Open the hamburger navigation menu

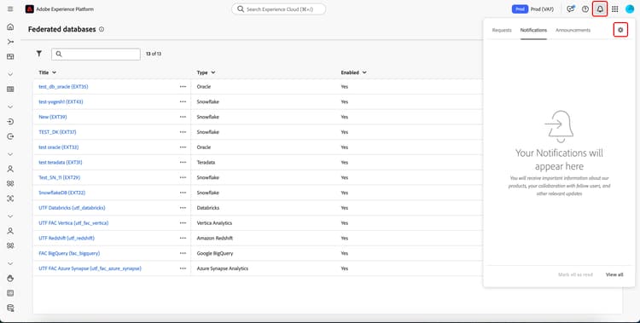point(10,9)
